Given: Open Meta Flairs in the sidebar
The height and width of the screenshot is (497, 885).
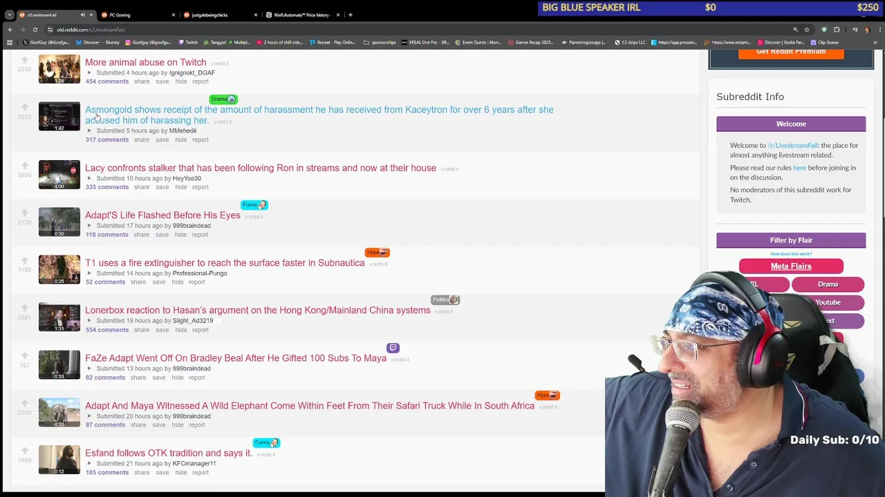Looking at the screenshot, I should coord(791,266).
